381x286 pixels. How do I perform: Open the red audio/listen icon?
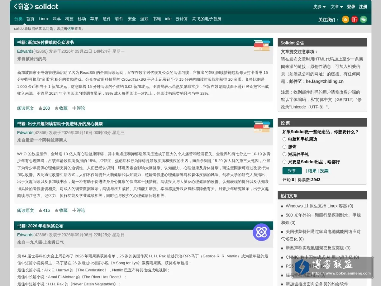pyautogui.click(x=354, y=19)
